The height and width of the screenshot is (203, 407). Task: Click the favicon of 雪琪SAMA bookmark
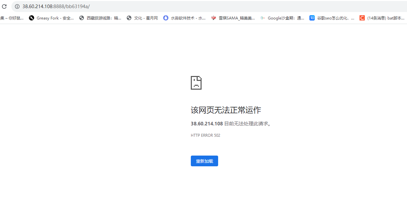click(x=214, y=18)
